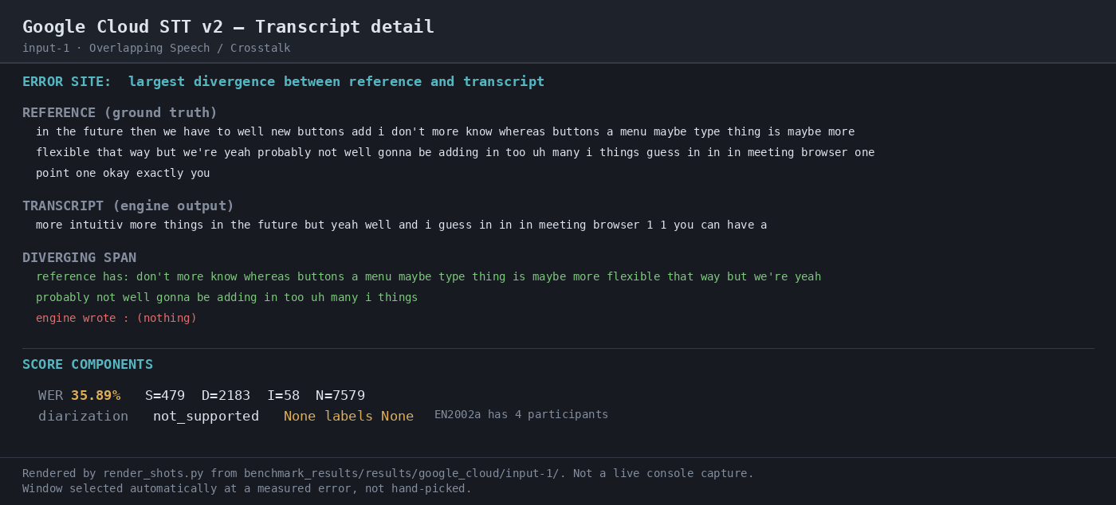Click the 'diarization' label
The height and width of the screenshot is (505, 1116).
(83, 417)
